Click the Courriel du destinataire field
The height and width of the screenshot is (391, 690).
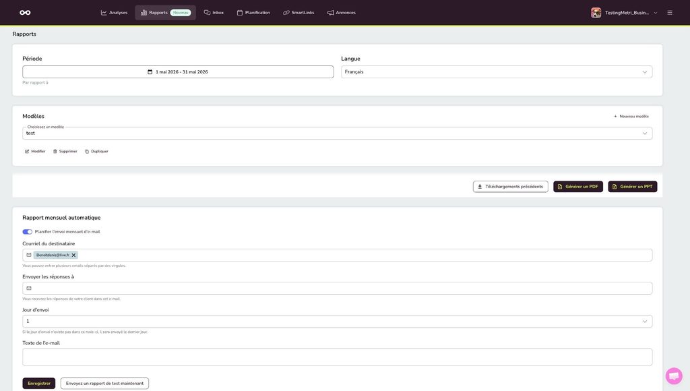point(337,255)
